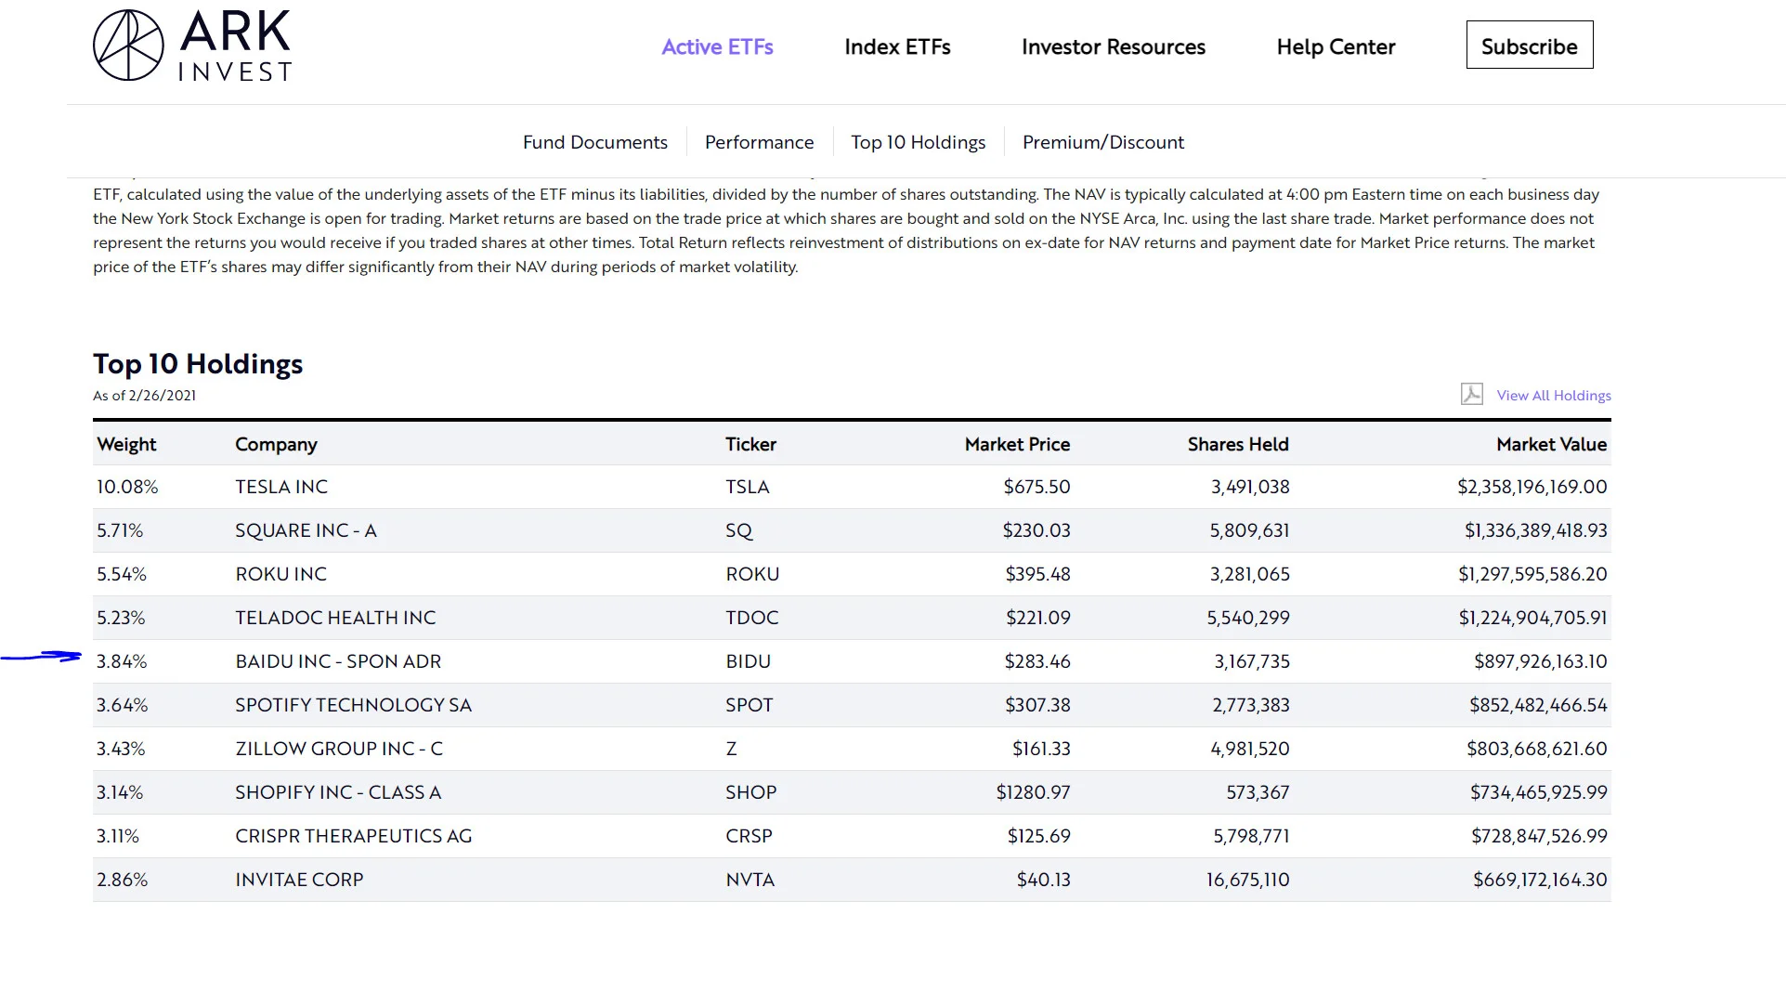1786x992 pixels.
Task: Click Invitae's $40.13 market price
Action: (1043, 880)
